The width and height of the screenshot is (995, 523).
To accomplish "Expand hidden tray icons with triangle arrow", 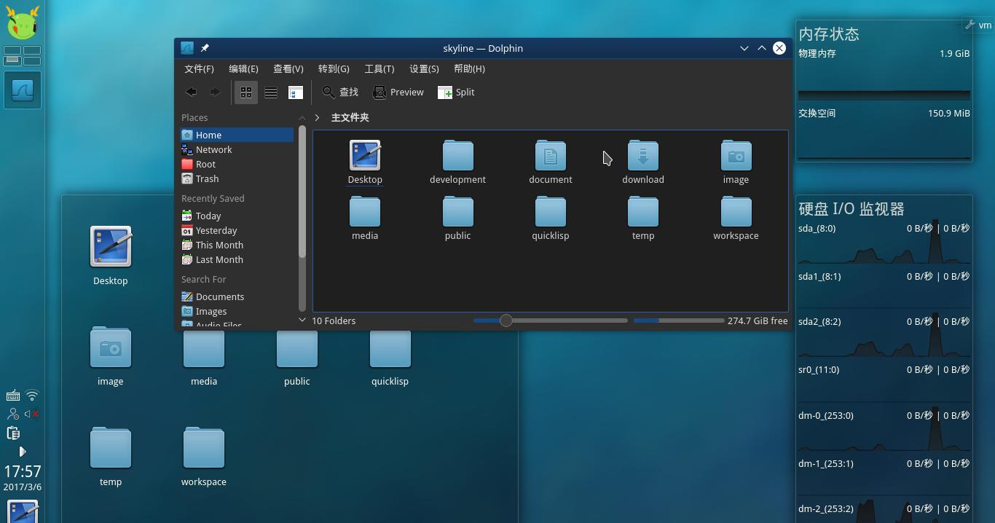I will (x=22, y=452).
